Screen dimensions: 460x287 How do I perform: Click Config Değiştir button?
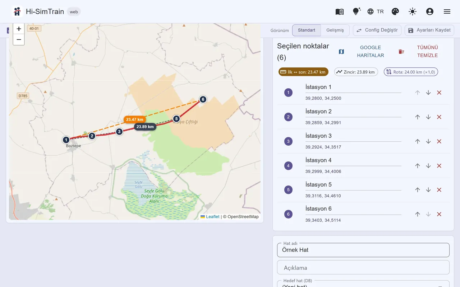pyautogui.click(x=377, y=30)
